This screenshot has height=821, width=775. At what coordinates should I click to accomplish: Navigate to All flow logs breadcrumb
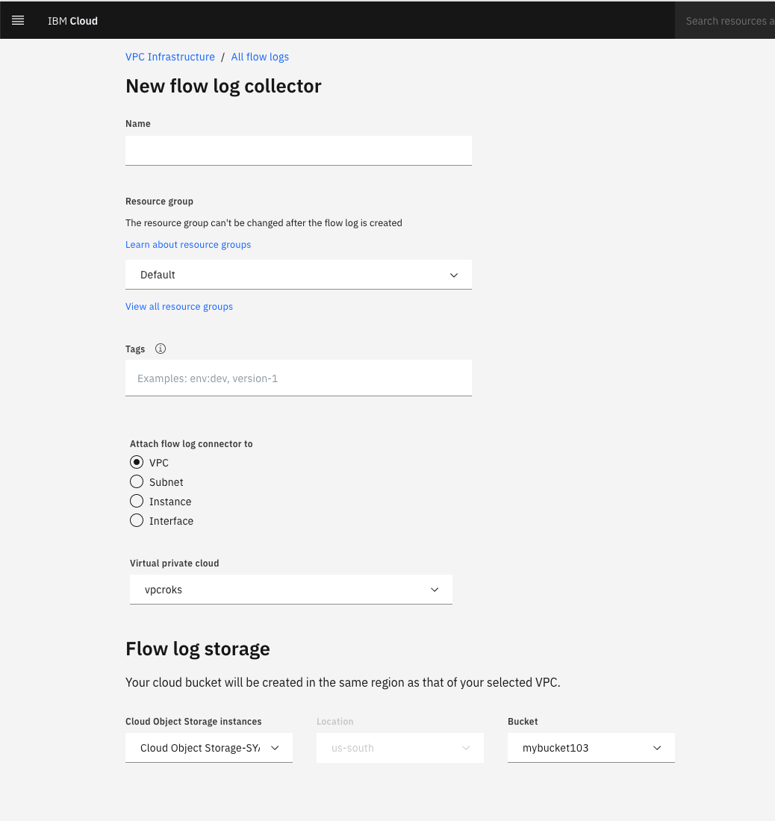(260, 57)
